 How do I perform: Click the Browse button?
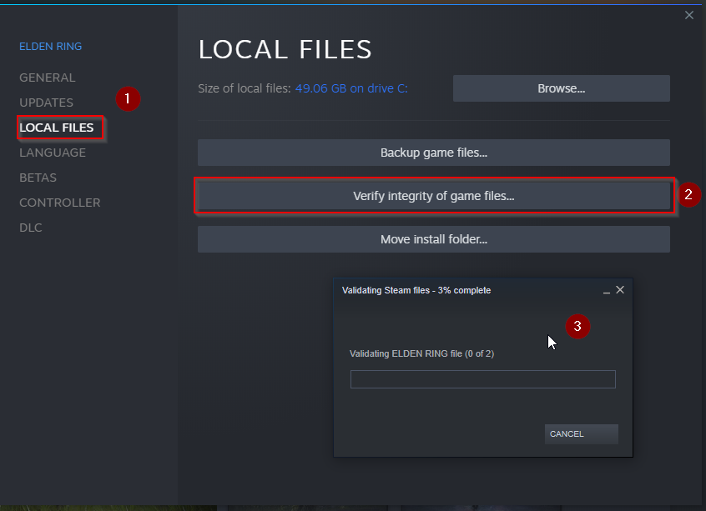pos(562,88)
